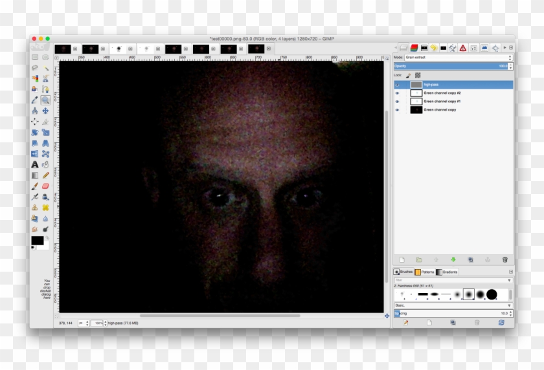Select the Ellipse Select tool
Image resolution: width=544 pixels, height=370 pixels.
pyautogui.click(x=45, y=57)
